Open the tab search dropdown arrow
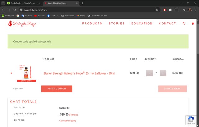 pyautogui.click(x=3, y=3)
